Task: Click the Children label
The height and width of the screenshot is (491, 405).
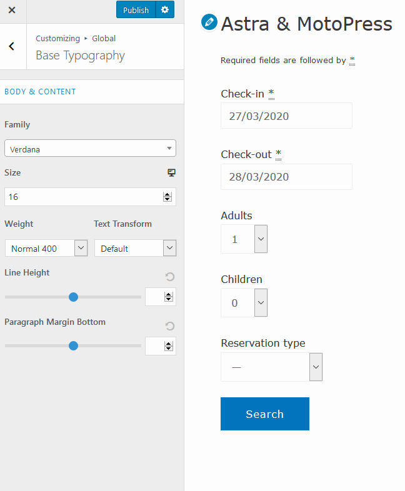Action: pyautogui.click(x=241, y=279)
